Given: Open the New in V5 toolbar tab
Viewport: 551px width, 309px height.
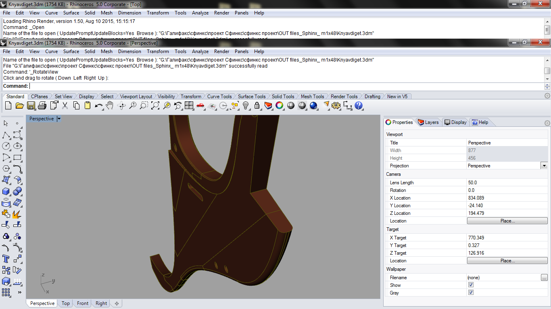Looking at the screenshot, I should [397, 97].
